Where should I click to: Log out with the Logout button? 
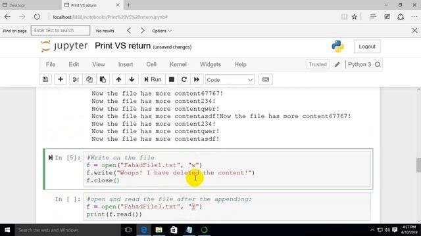[367, 47]
